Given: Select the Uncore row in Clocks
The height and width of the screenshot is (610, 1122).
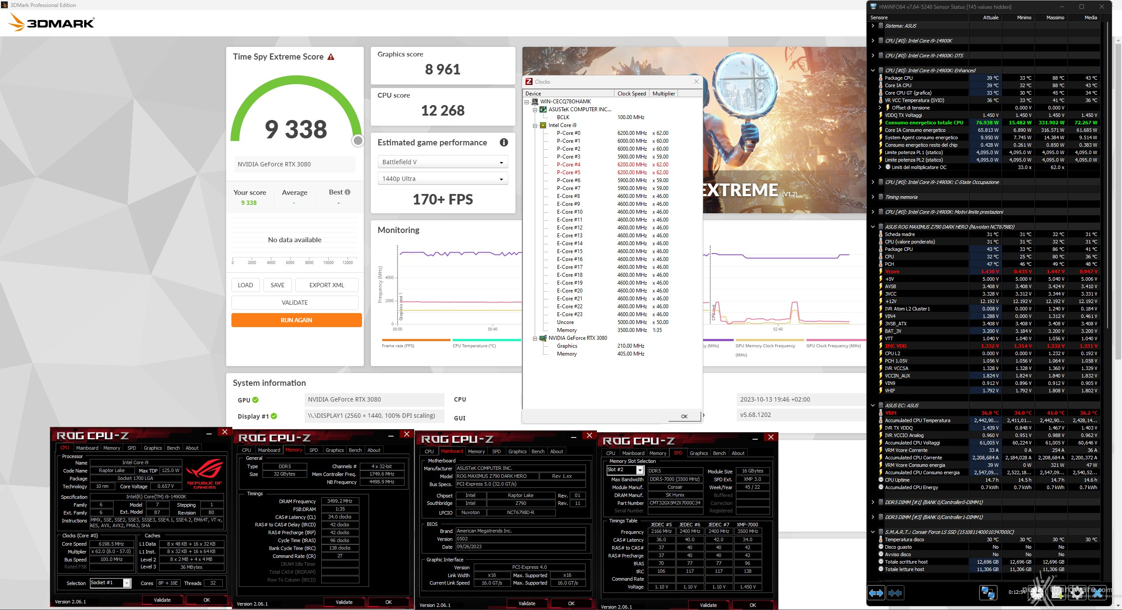Looking at the screenshot, I should pyautogui.click(x=613, y=322).
